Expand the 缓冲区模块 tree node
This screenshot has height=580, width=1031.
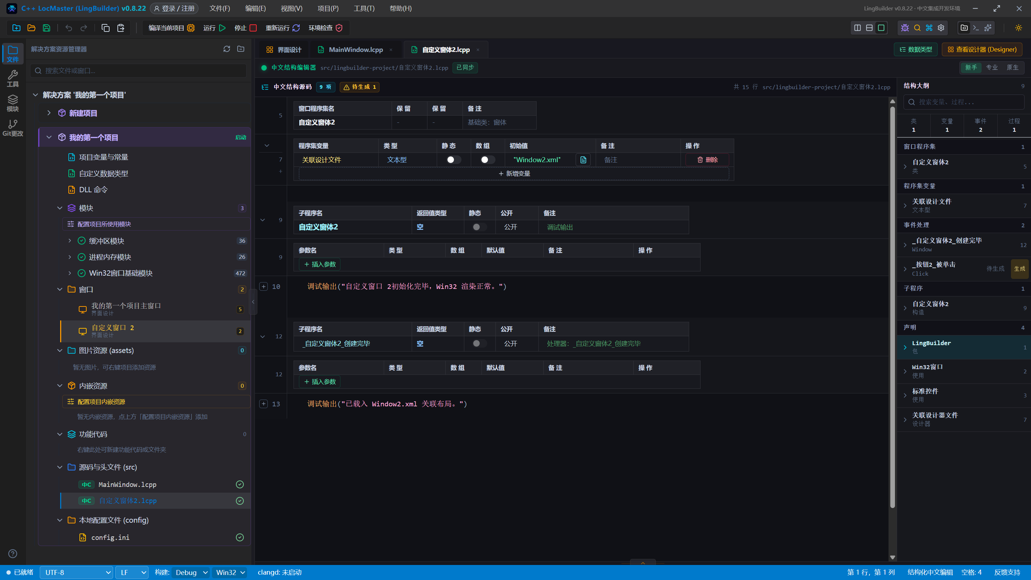[x=70, y=241]
